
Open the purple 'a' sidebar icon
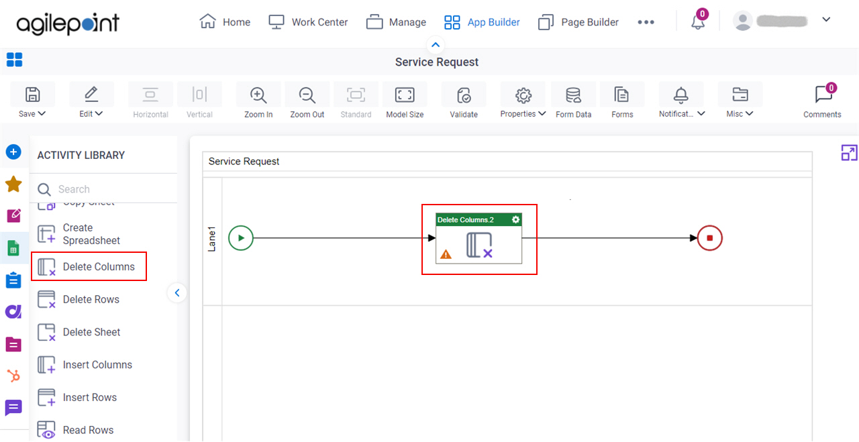click(x=13, y=312)
